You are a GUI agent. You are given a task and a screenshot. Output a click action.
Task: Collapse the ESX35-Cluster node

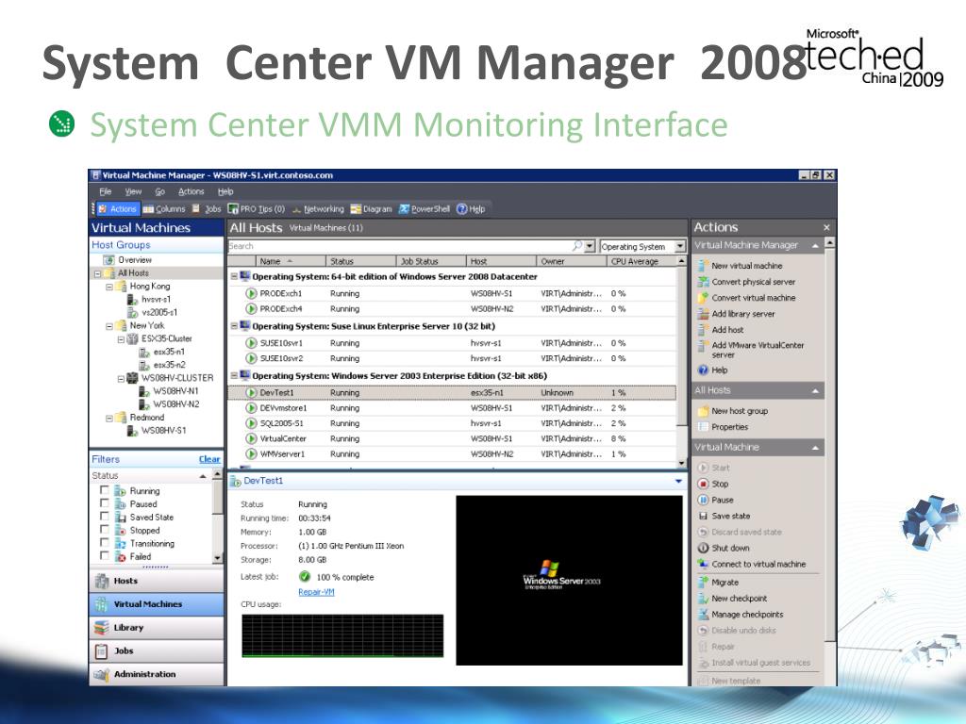click(x=121, y=339)
